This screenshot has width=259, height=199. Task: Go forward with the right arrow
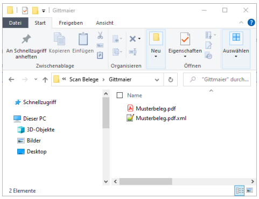[x=25, y=79]
